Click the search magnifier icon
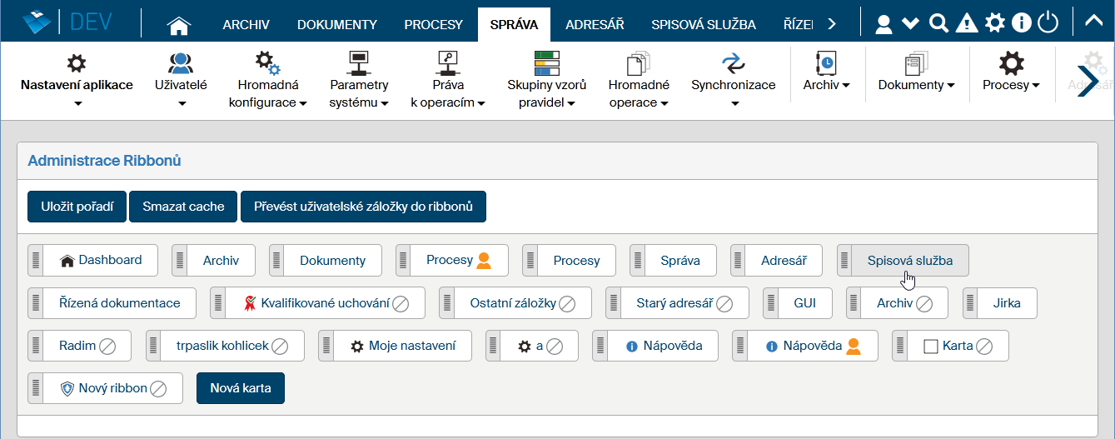This screenshot has height=439, width=1115. tap(938, 24)
